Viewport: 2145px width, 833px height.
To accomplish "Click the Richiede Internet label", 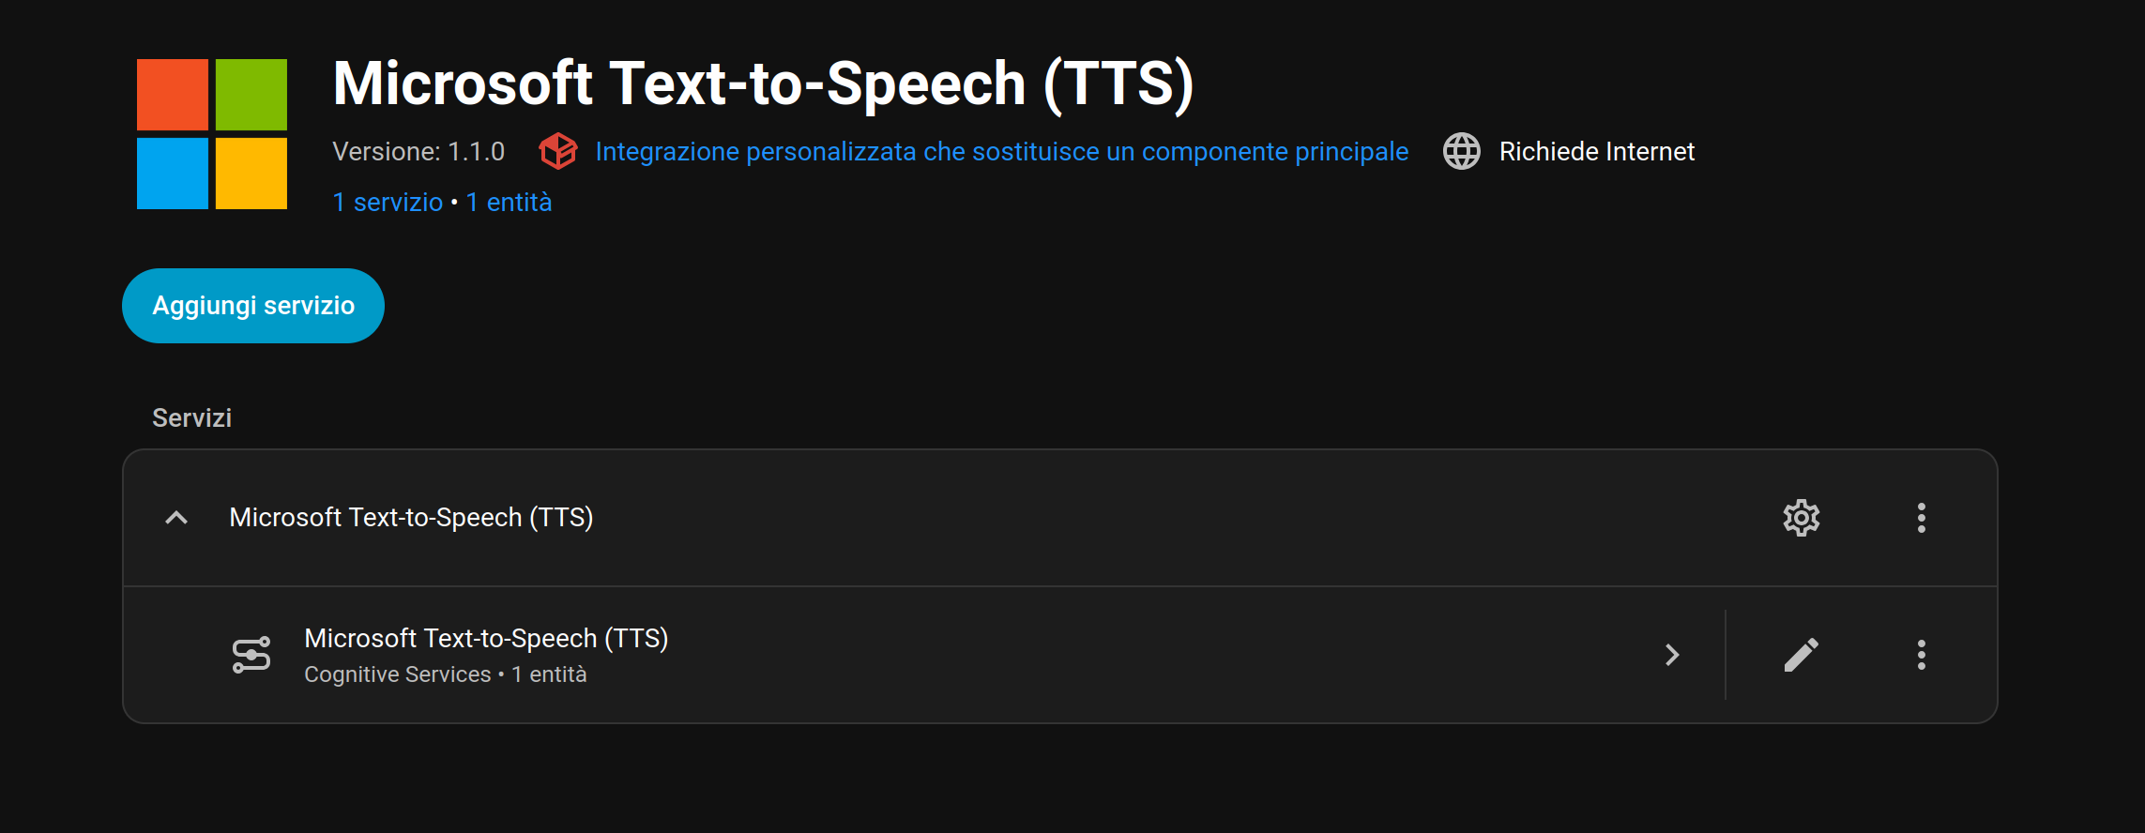I will coord(1596,150).
